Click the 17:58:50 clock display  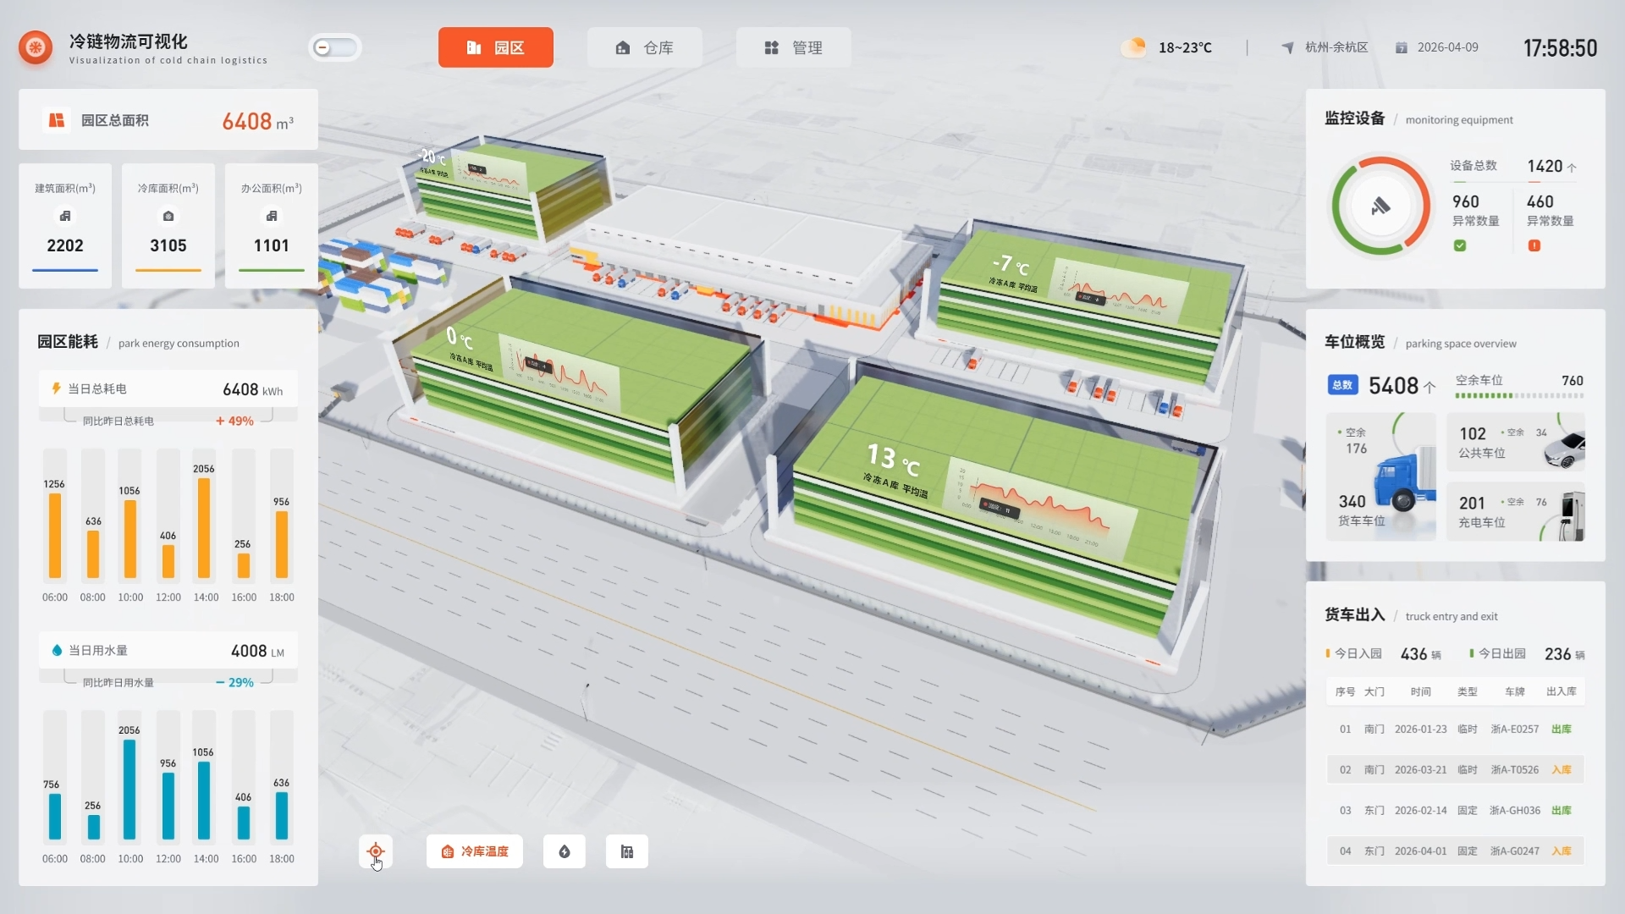(1561, 47)
